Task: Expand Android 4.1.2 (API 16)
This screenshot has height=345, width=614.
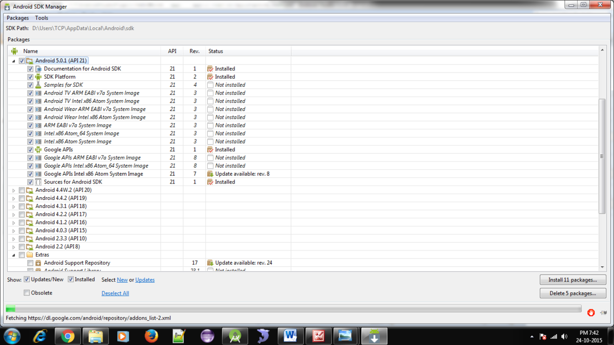Action: 14,223
